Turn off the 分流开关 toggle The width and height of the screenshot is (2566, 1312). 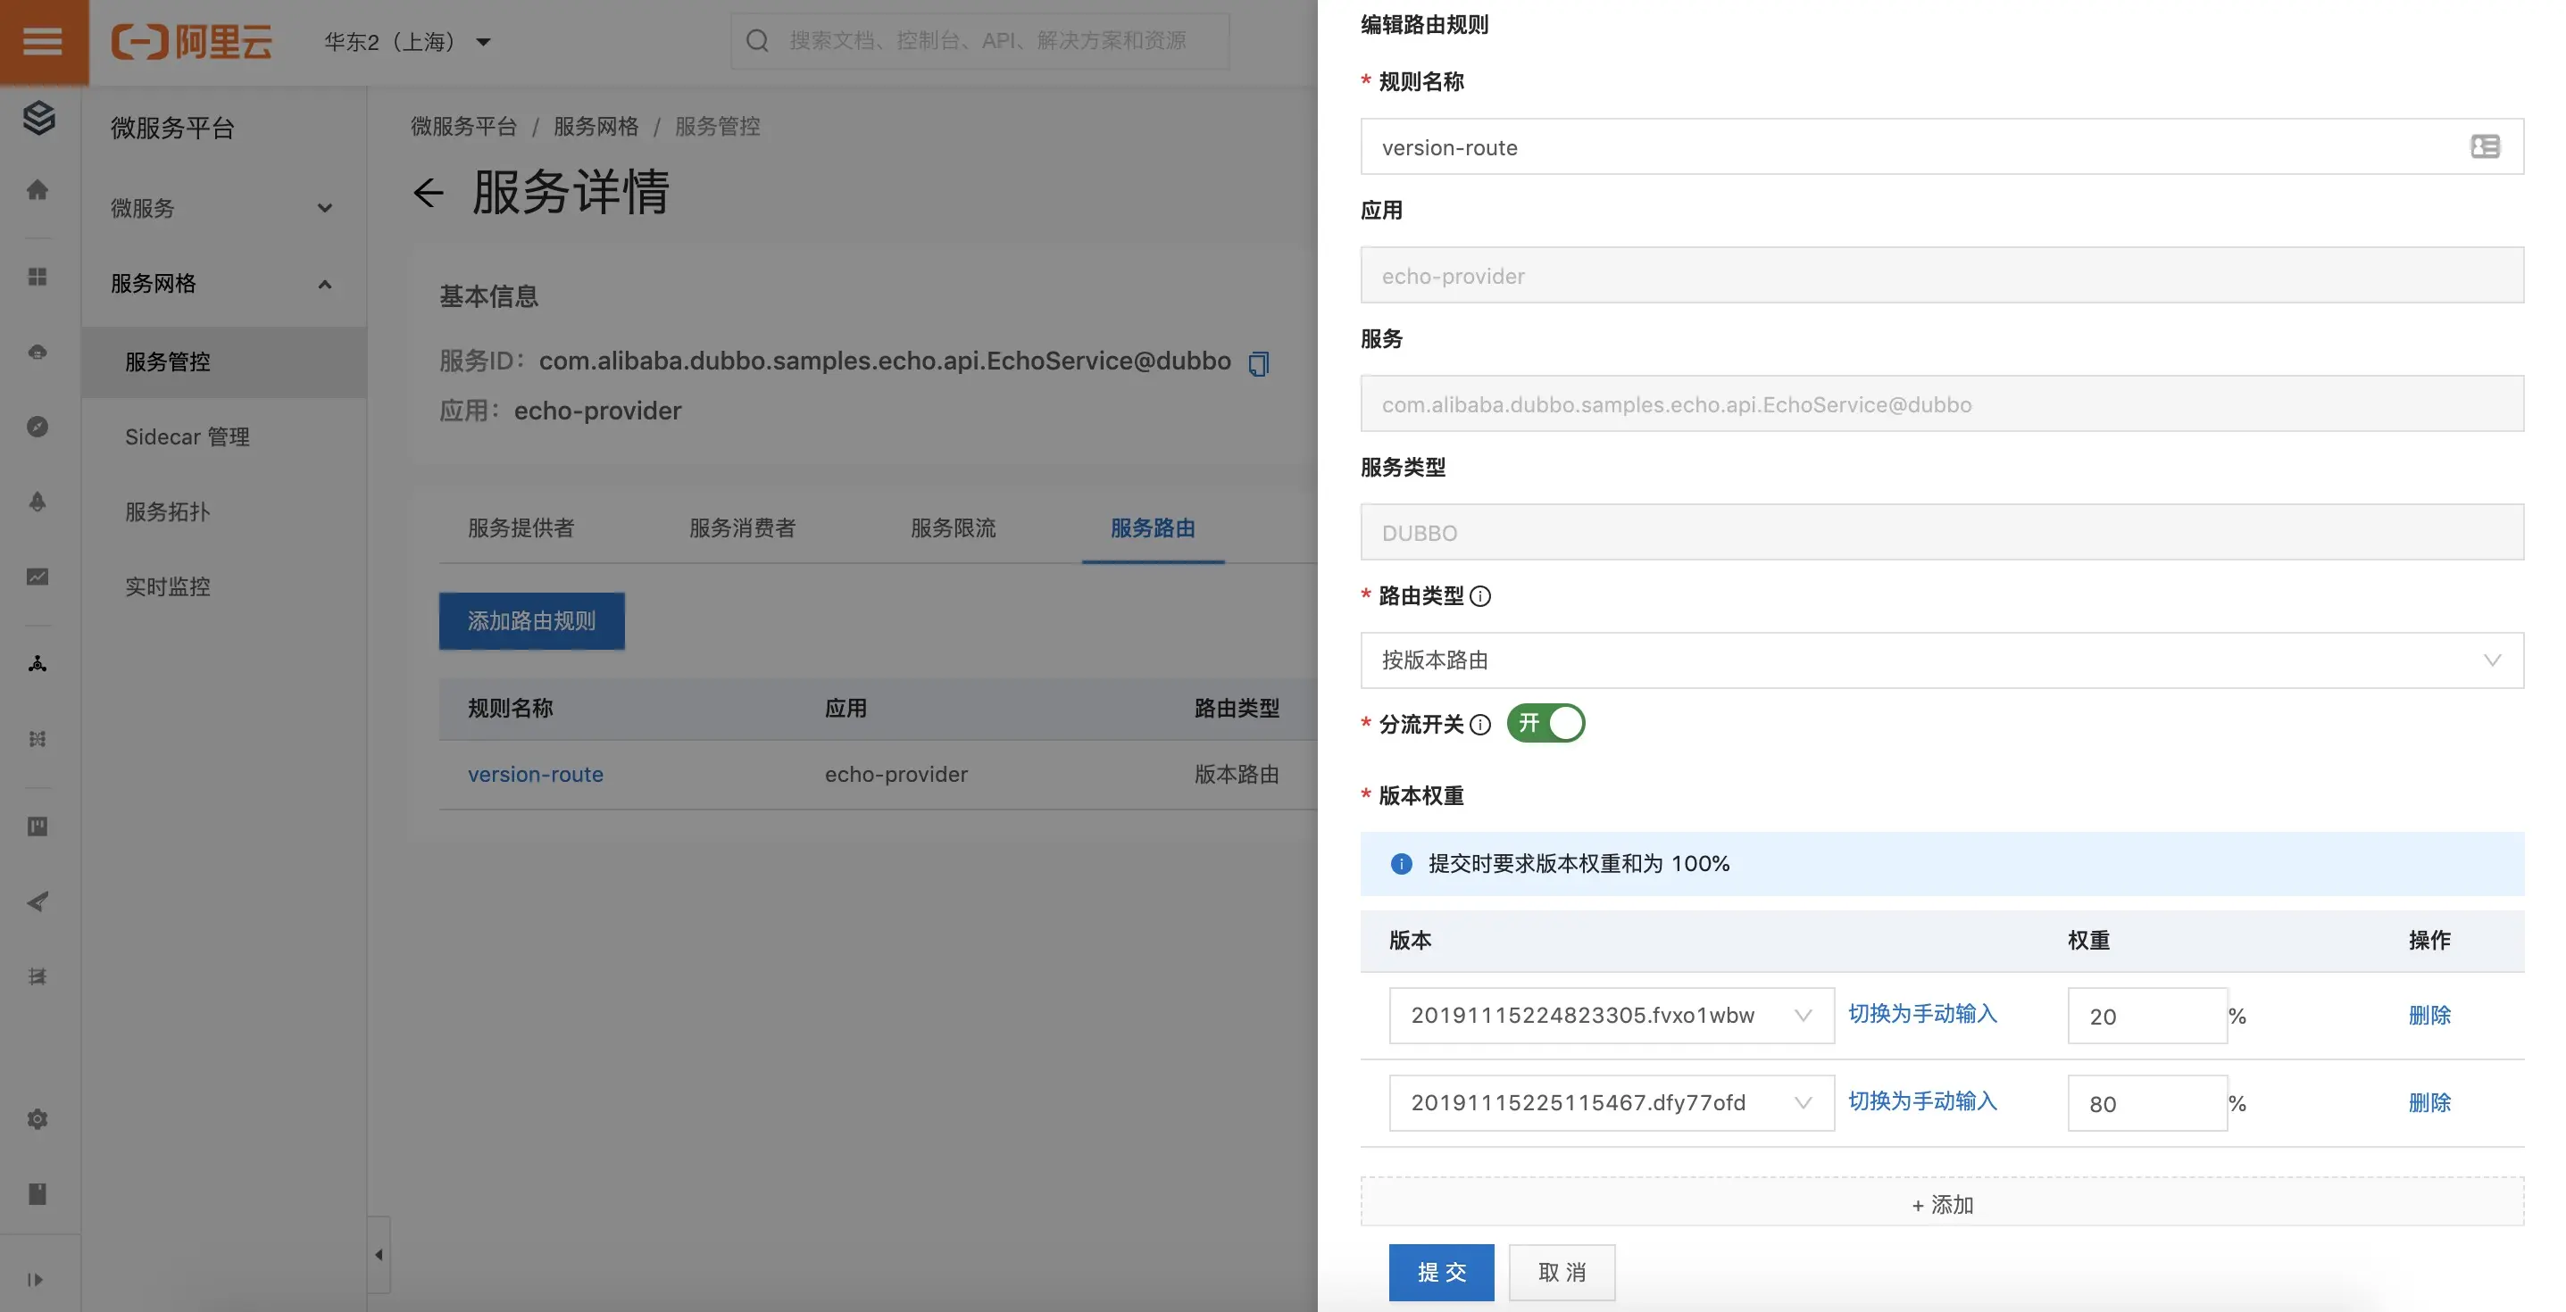coord(1545,724)
